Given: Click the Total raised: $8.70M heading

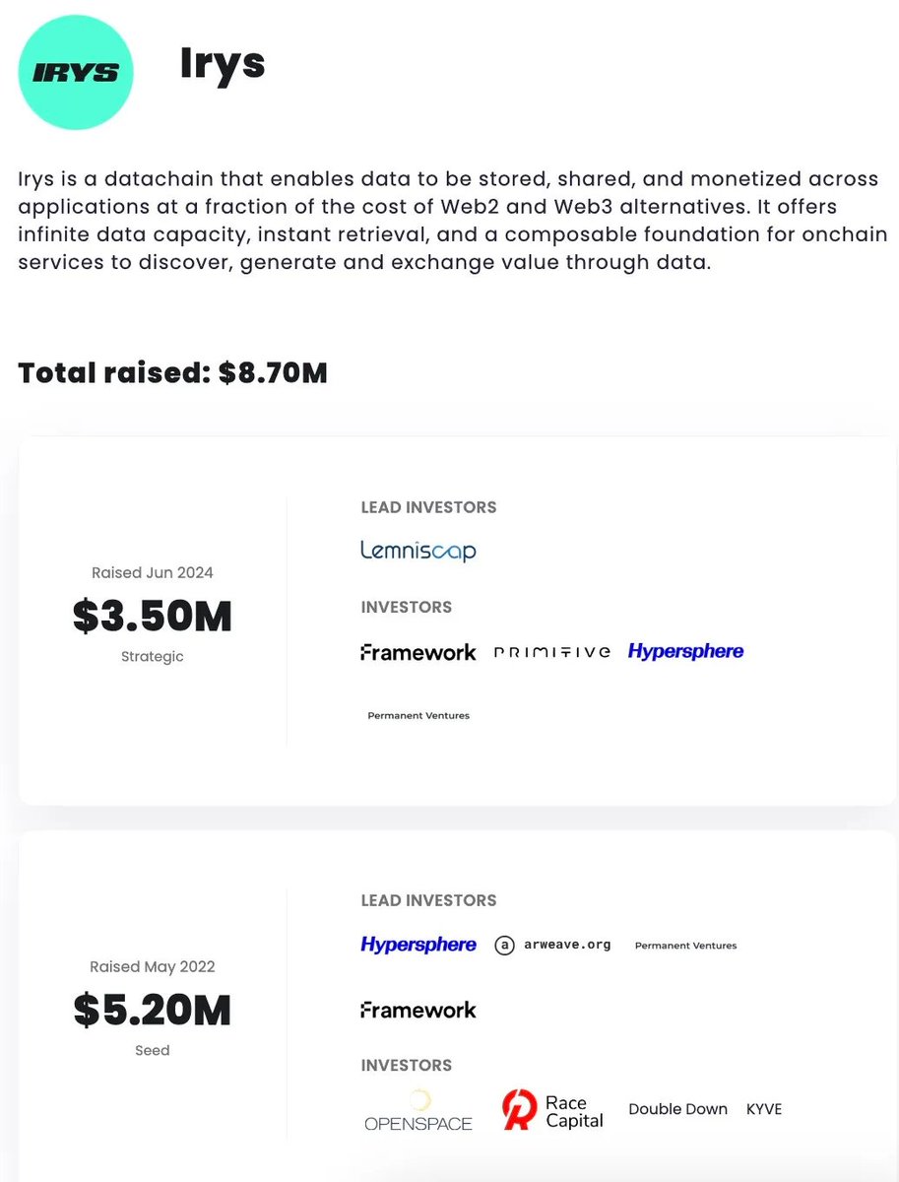Looking at the screenshot, I should tap(172, 373).
